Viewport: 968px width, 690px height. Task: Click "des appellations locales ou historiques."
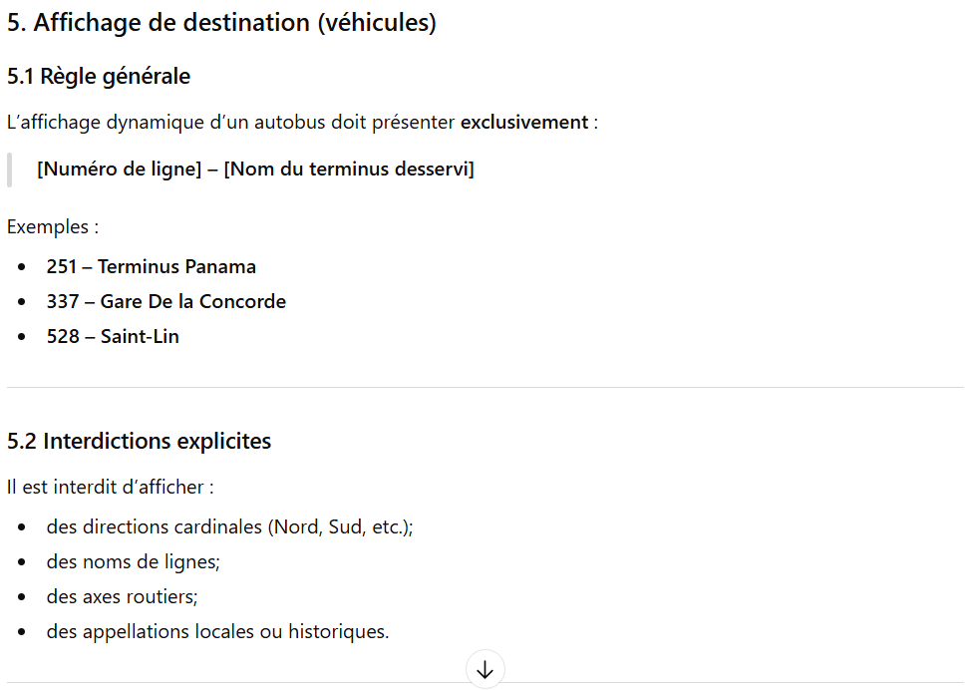(x=217, y=631)
